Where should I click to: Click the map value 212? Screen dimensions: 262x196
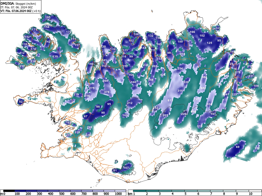[130, 103]
